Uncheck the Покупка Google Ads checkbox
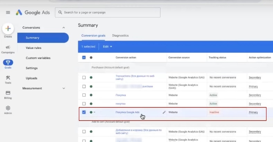 [x=84, y=112]
